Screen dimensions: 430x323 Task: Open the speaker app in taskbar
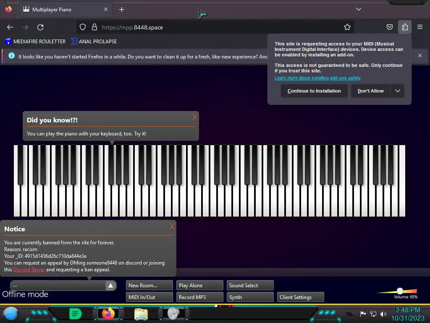[x=173, y=314]
